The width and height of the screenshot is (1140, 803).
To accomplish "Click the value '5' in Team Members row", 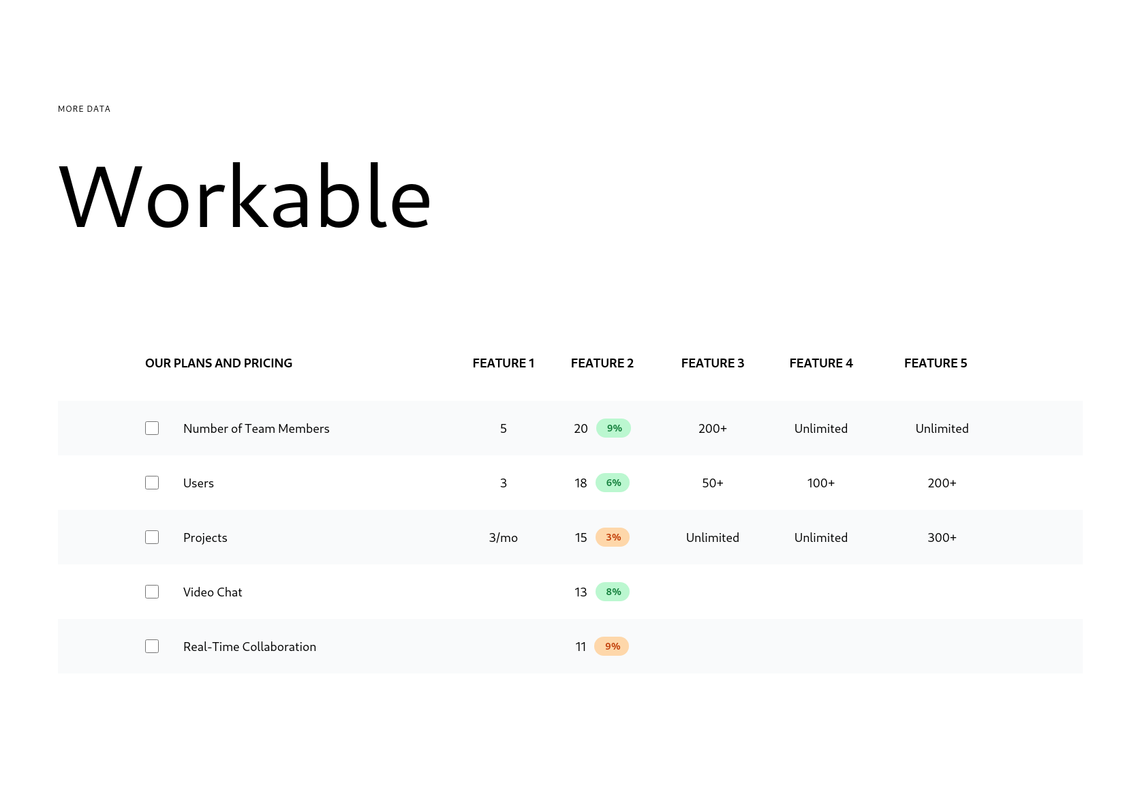I will tap(504, 429).
